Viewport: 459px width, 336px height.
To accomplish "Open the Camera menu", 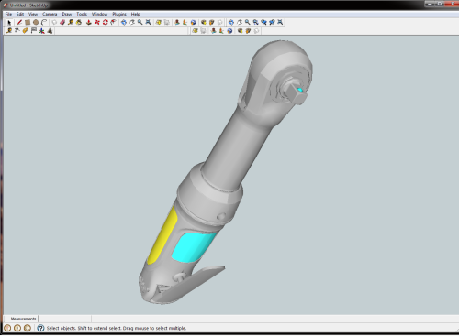I will tap(50, 14).
